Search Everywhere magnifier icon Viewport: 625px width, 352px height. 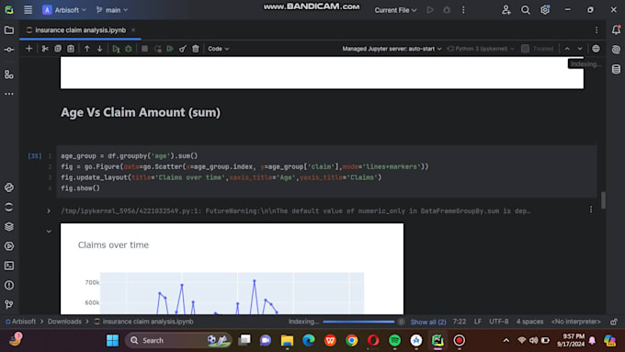click(x=526, y=10)
